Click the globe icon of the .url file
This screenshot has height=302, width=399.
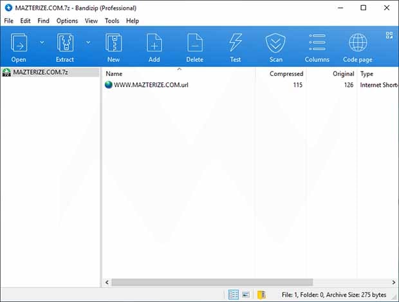pyautogui.click(x=109, y=84)
